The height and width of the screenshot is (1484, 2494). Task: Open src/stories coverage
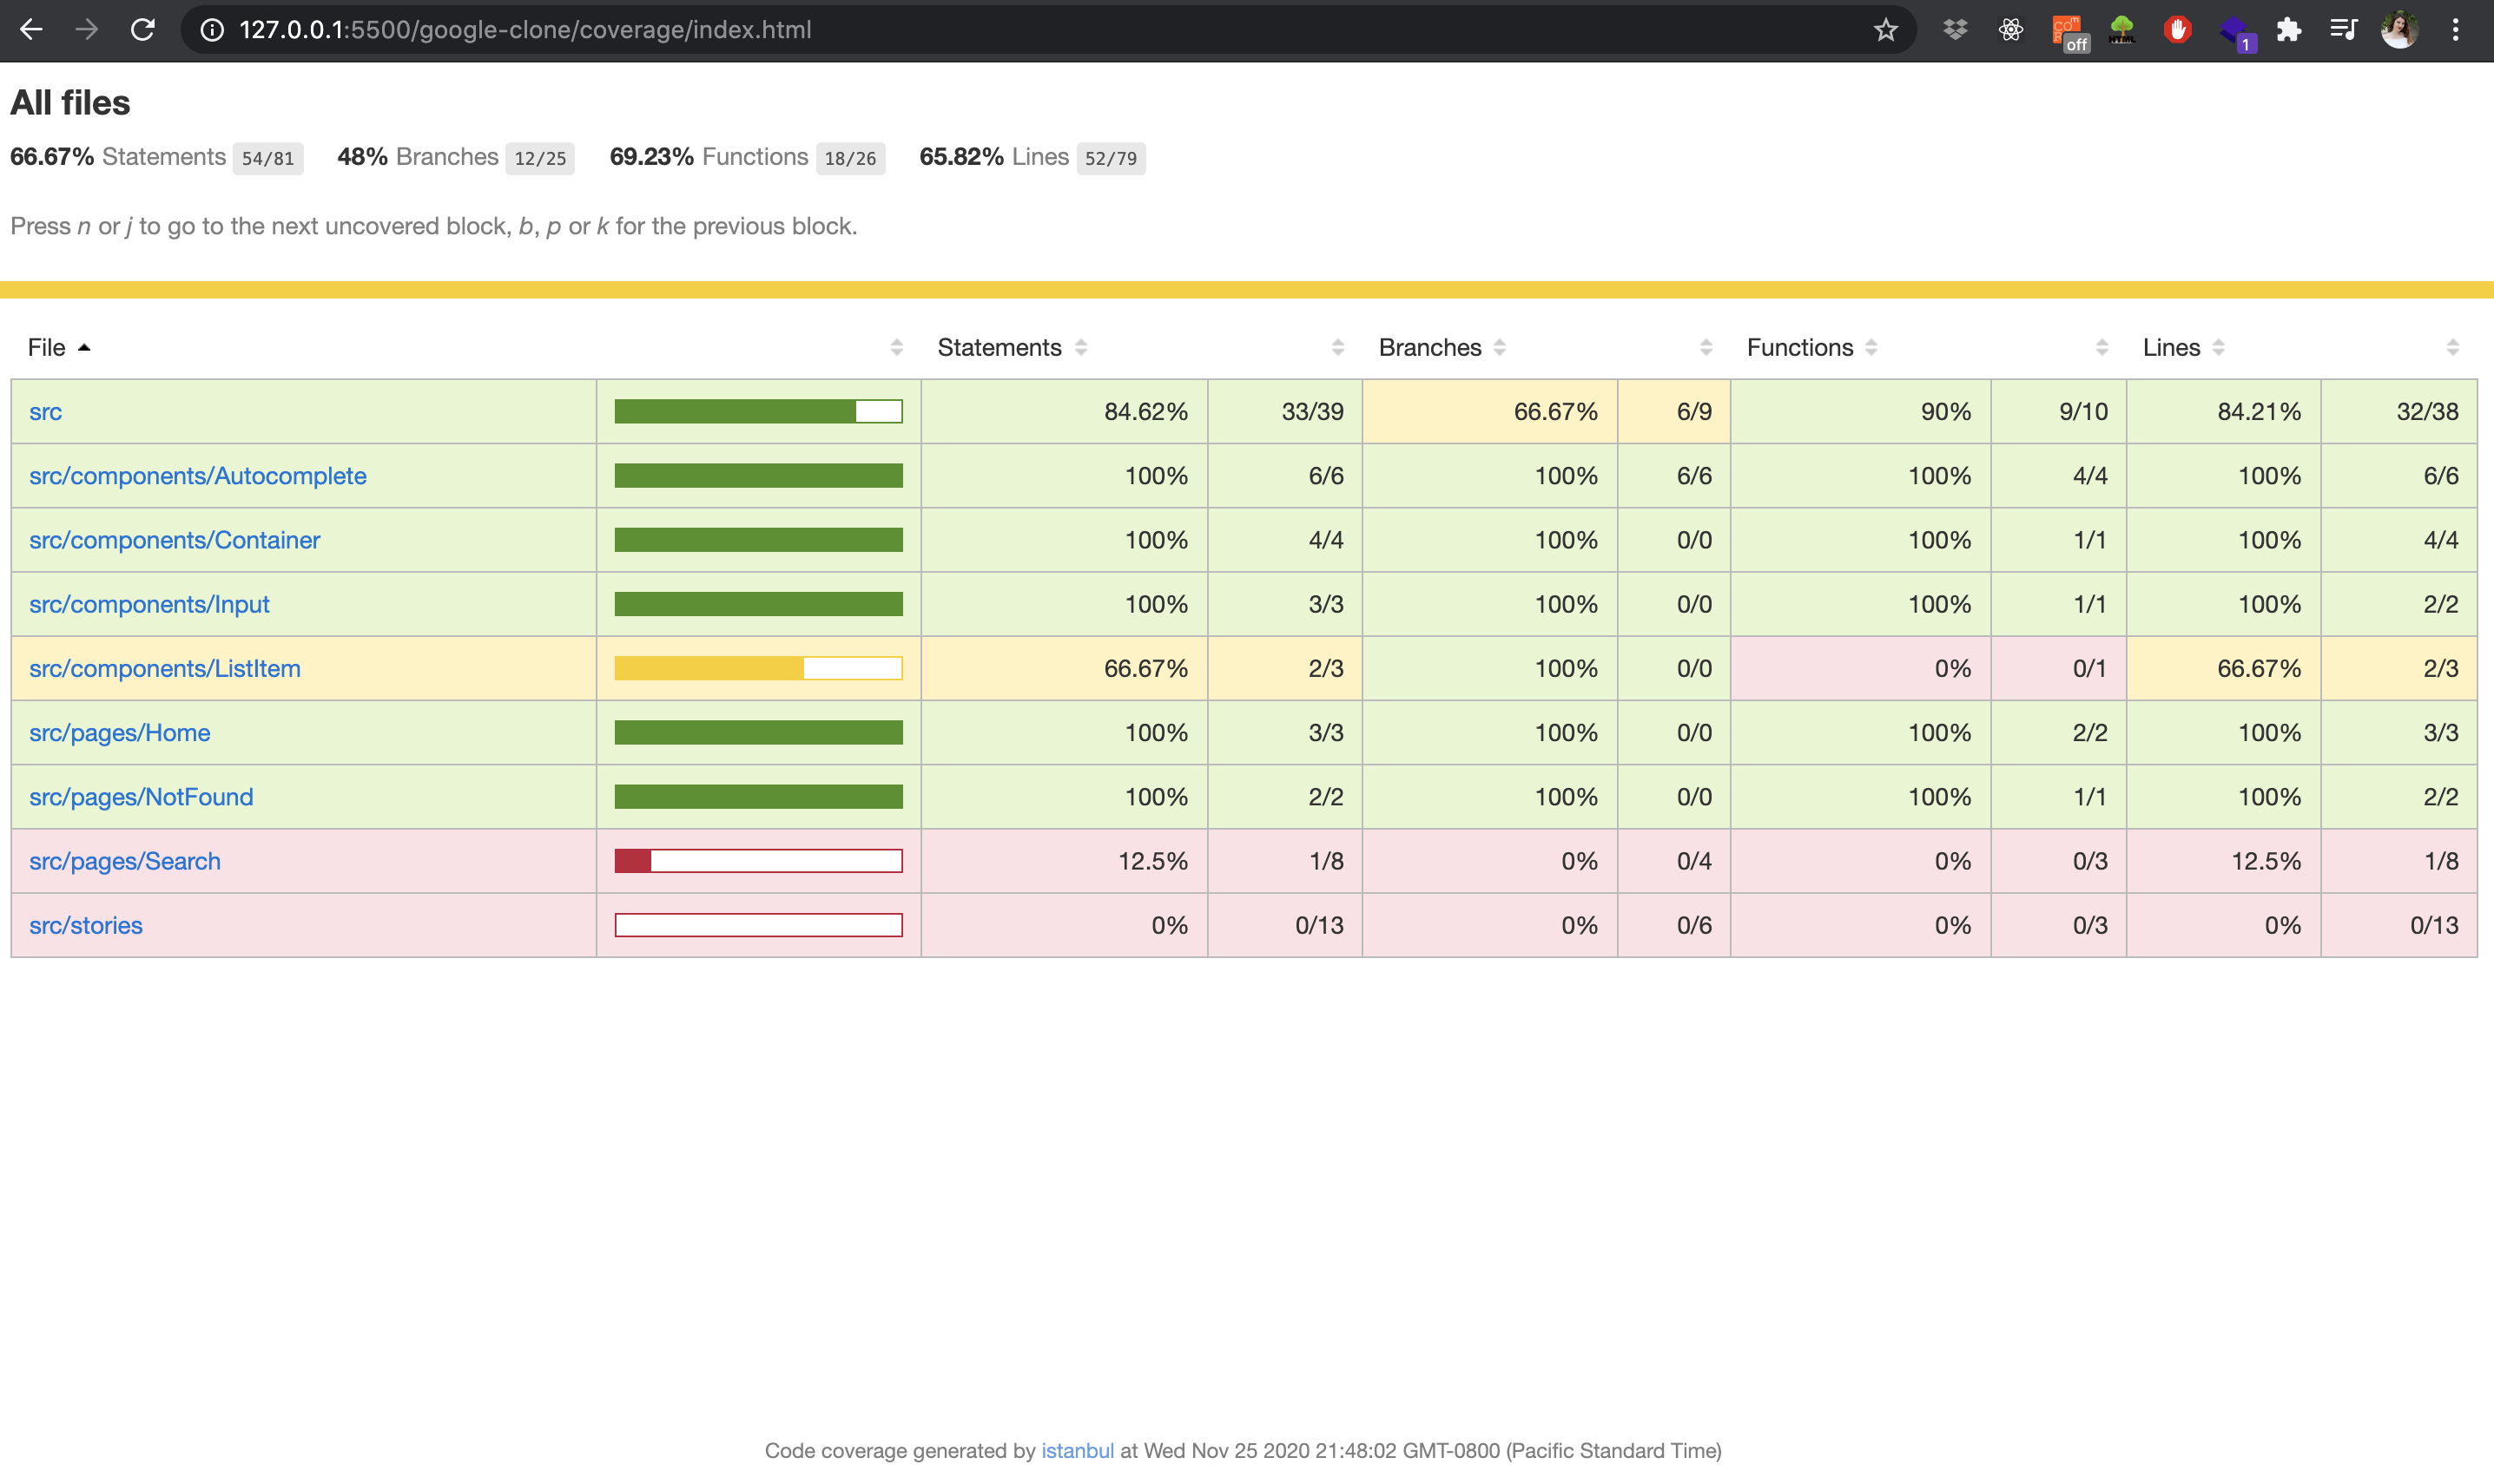[85, 924]
